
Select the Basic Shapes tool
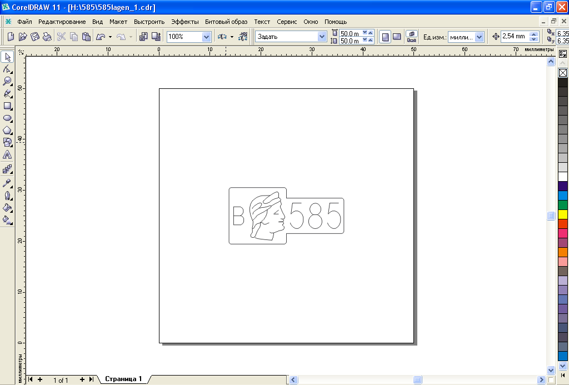7,143
